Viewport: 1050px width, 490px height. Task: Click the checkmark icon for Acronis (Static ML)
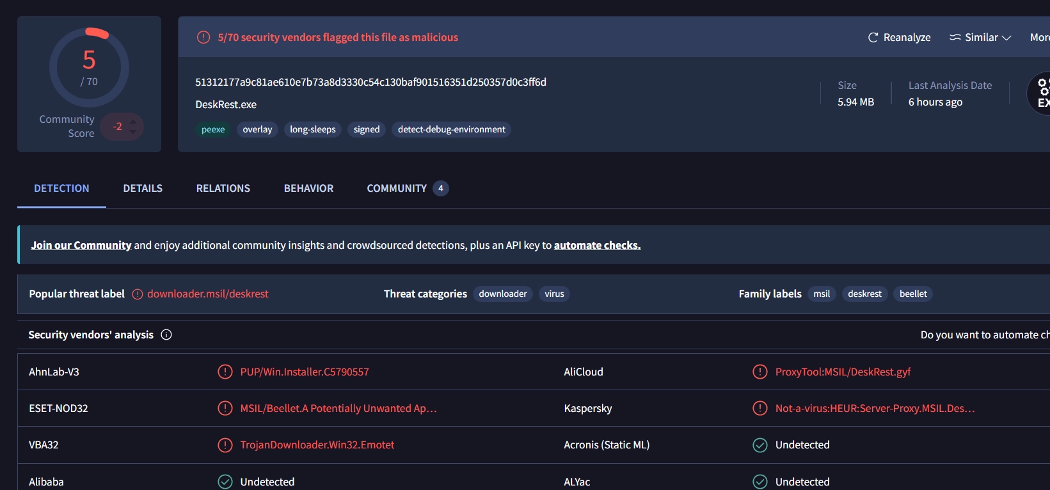760,445
